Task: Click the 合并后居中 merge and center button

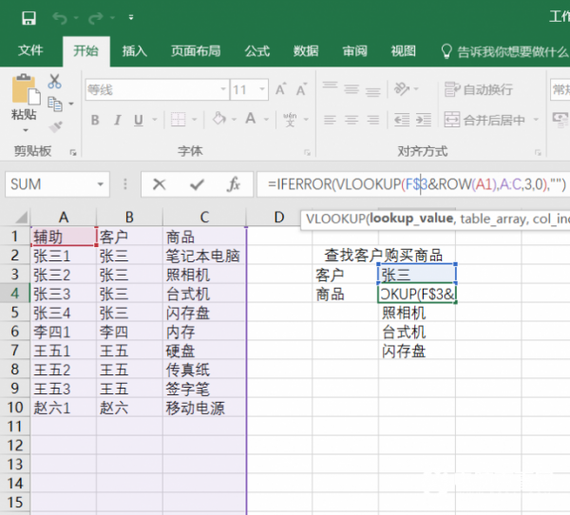Action: (x=484, y=120)
